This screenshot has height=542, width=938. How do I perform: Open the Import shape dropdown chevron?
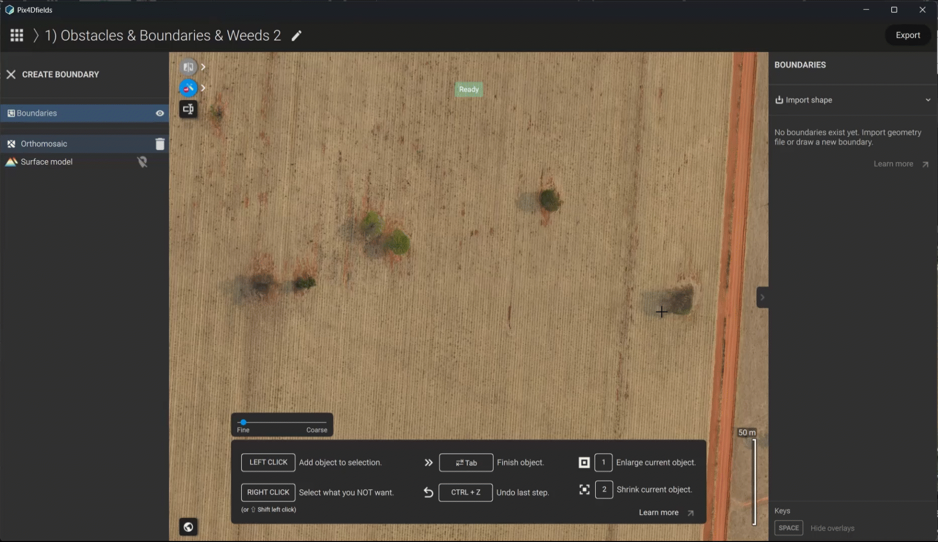click(x=928, y=100)
